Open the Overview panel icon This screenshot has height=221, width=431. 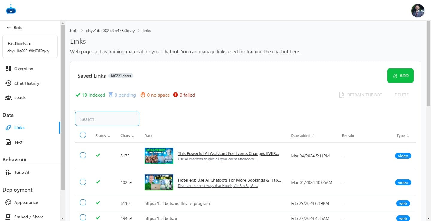click(x=9, y=68)
